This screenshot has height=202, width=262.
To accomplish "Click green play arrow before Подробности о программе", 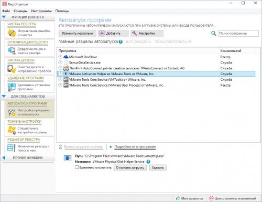I will 111,147.
